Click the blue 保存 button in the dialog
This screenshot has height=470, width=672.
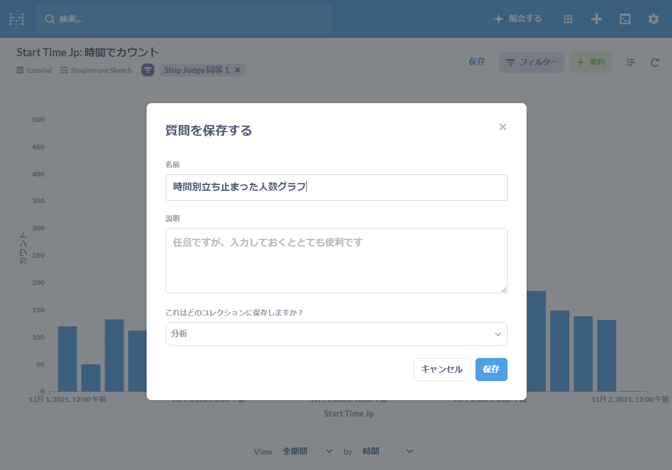coord(491,369)
